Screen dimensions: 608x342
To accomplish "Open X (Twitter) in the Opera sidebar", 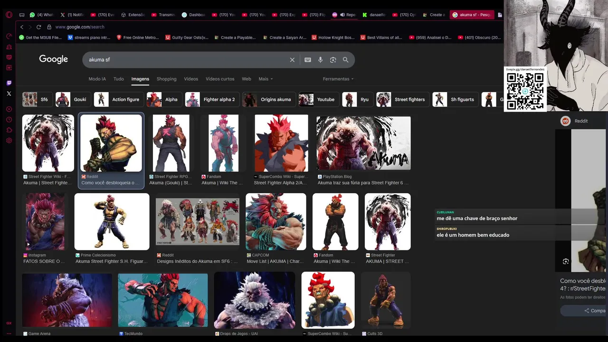I will tap(9, 94).
